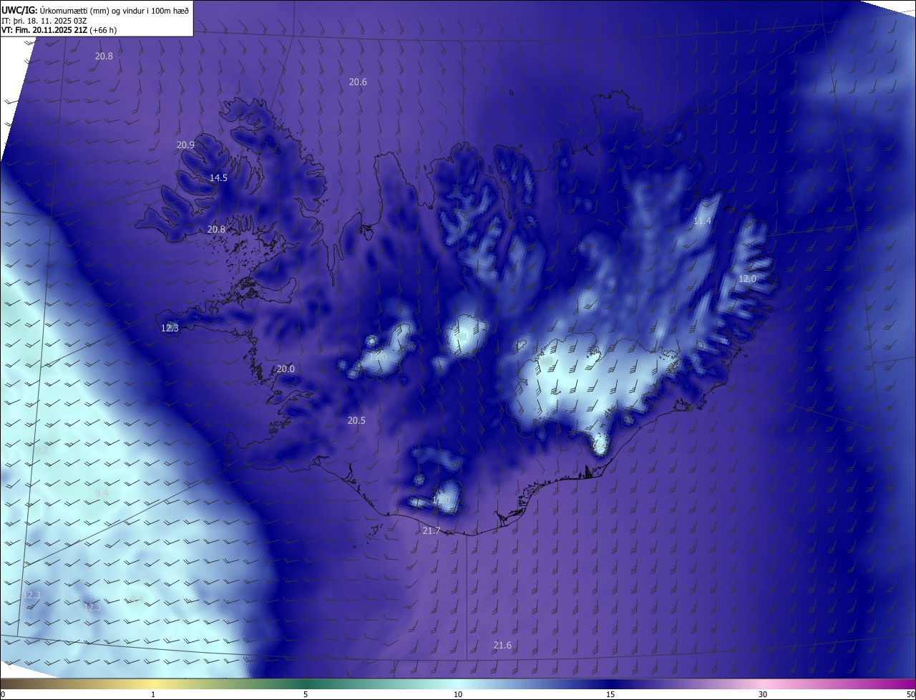This screenshot has width=916, height=700.
Task: Click the title 'Úrkomumætti (mm) og vindur í 100m hæð'
Action: tap(114, 10)
